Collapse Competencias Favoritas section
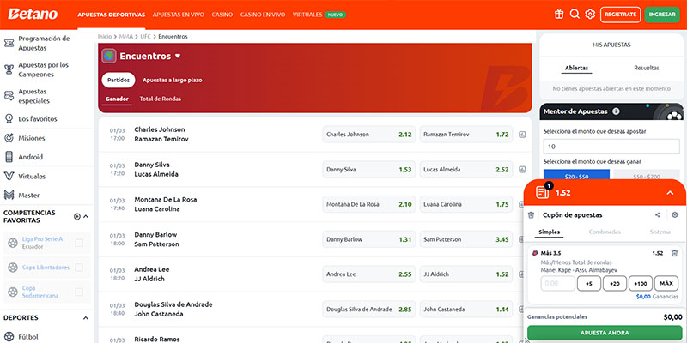The image size is (687, 343). (x=86, y=216)
